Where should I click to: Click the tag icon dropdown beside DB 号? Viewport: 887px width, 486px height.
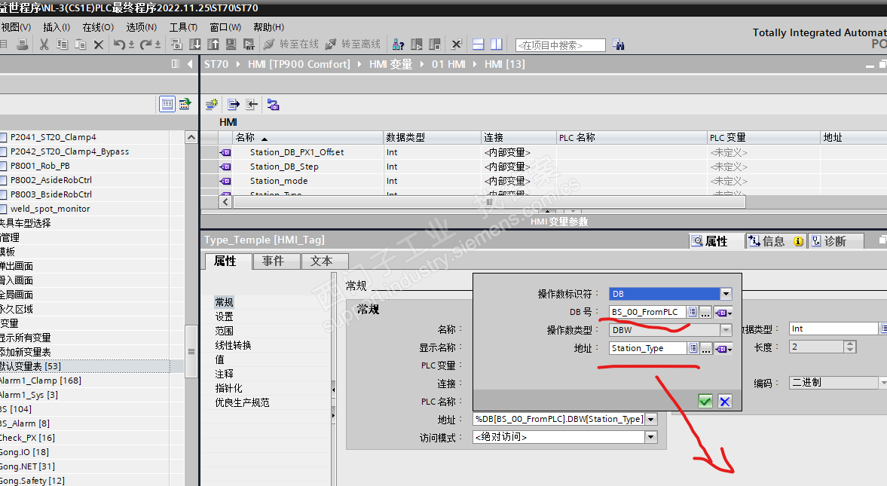(x=723, y=312)
